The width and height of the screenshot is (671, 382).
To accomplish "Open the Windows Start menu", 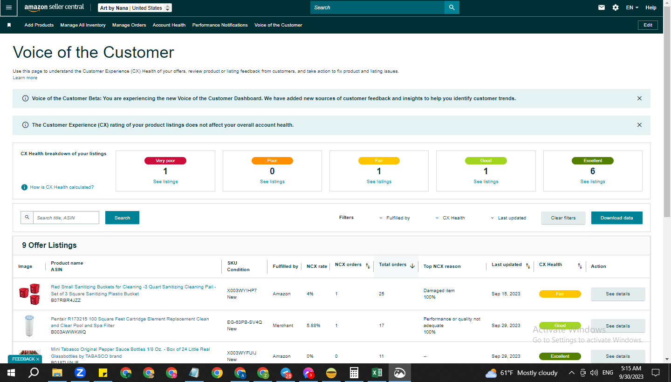I will pos(11,373).
